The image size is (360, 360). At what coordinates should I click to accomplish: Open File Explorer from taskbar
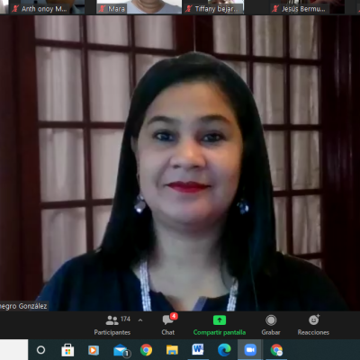click(172, 350)
